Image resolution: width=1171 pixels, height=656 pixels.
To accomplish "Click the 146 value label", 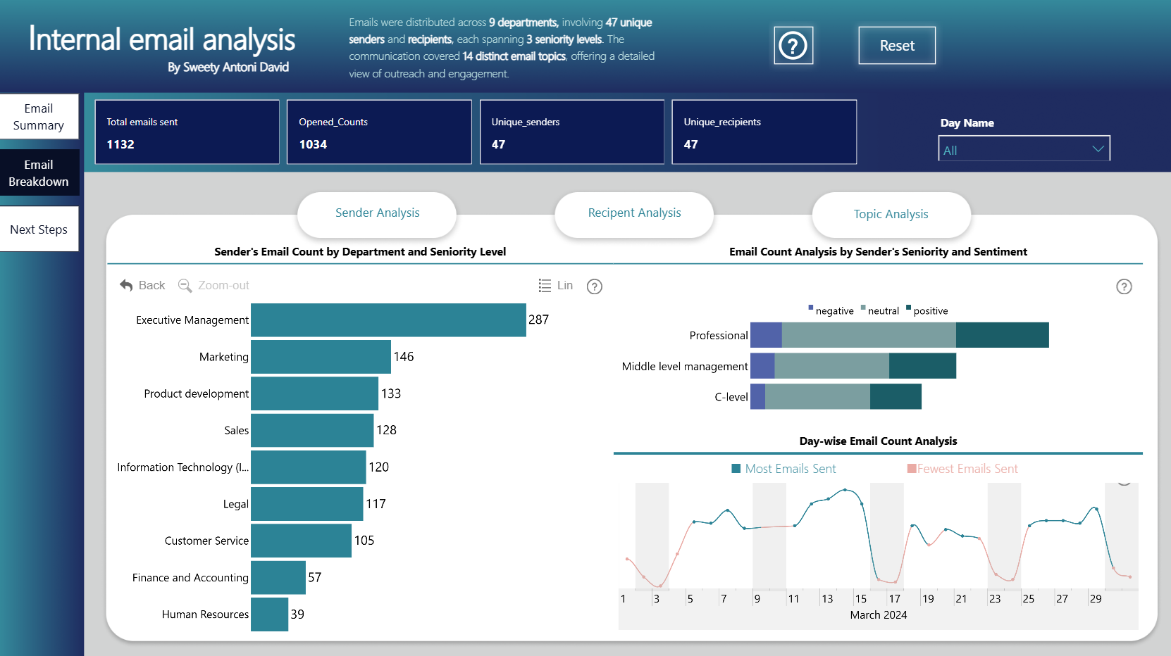I will tap(404, 357).
